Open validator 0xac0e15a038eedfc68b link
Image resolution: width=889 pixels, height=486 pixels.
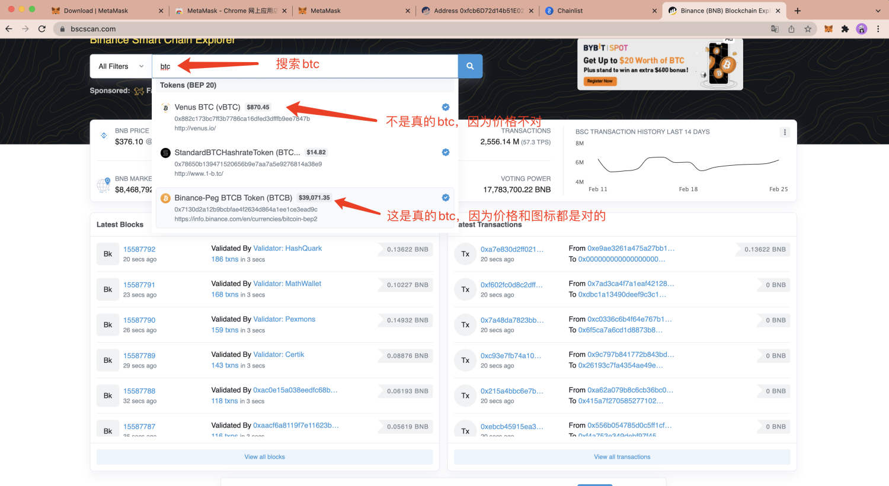click(296, 391)
